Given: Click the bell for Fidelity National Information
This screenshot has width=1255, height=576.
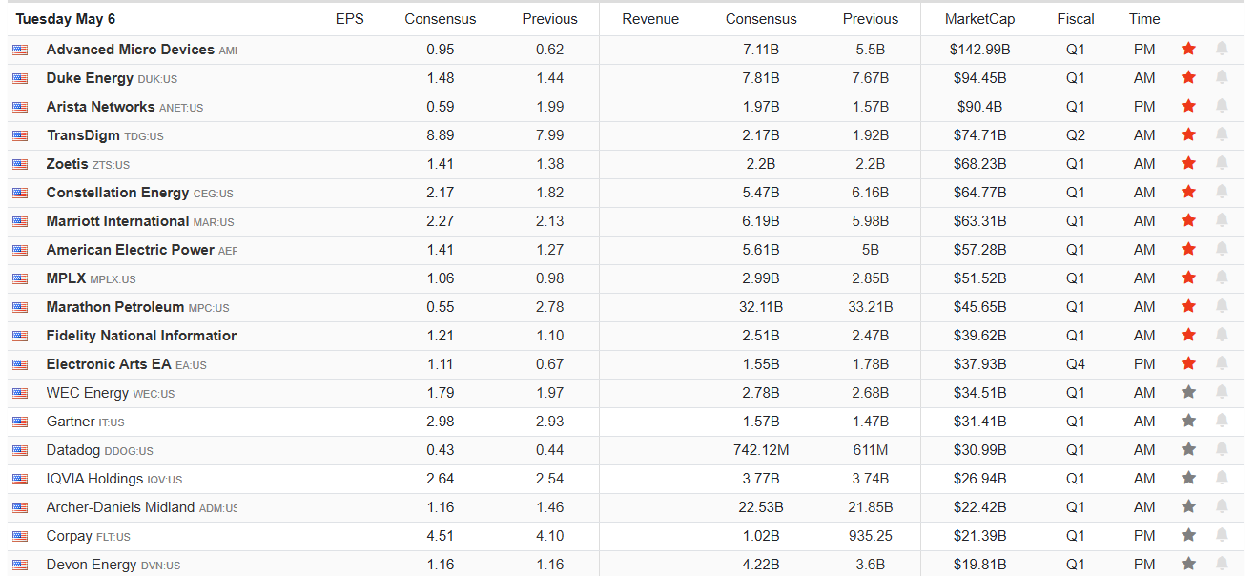Looking at the screenshot, I should tap(1222, 335).
